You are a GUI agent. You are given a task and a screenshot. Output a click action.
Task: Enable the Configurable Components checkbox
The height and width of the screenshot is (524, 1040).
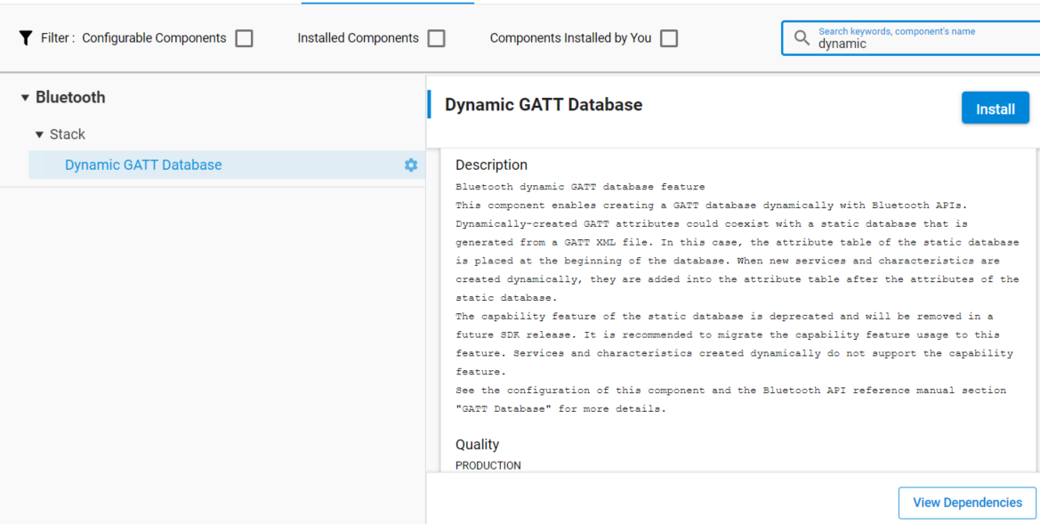(x=245, y=37)
